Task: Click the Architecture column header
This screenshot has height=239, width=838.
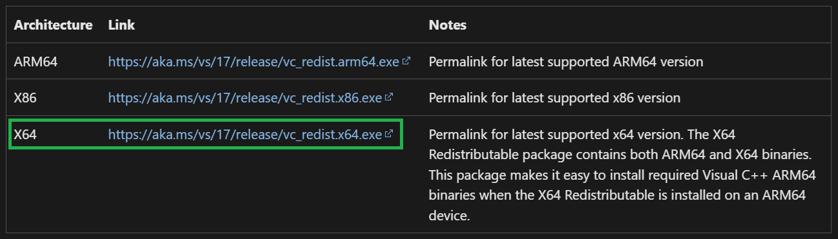Action: 53,25
